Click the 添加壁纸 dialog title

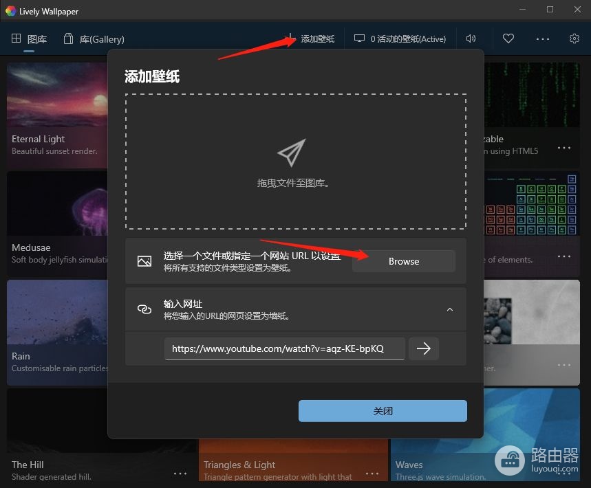point(152,76)
